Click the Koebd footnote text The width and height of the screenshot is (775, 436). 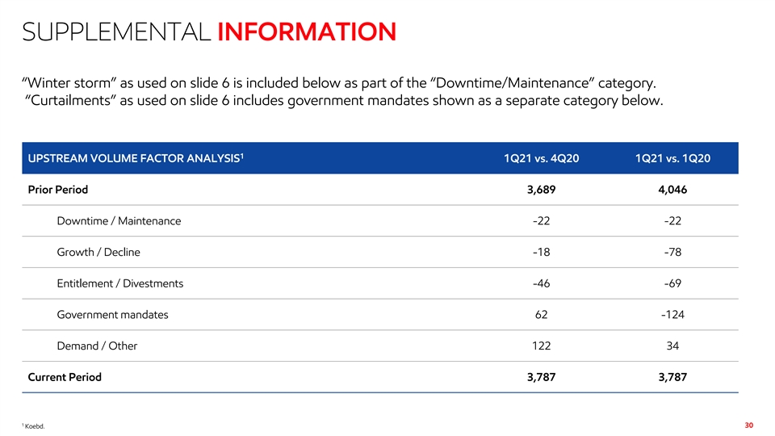33,427
